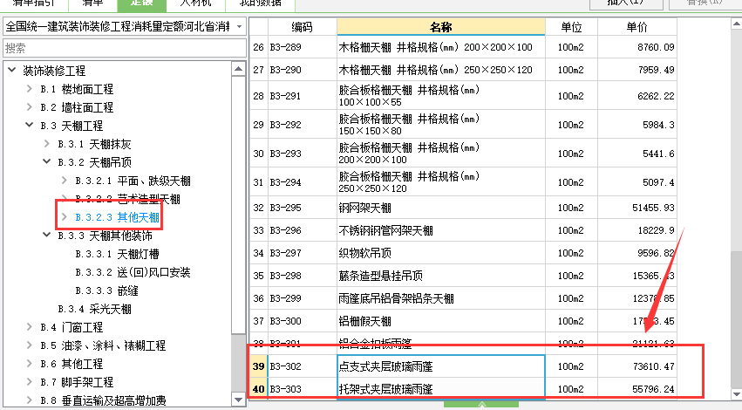This screenshot has height=410, width=742.
Task: Select the 托架式夹层玻璃雨篷 name cell
Action: tap(441, 389)
